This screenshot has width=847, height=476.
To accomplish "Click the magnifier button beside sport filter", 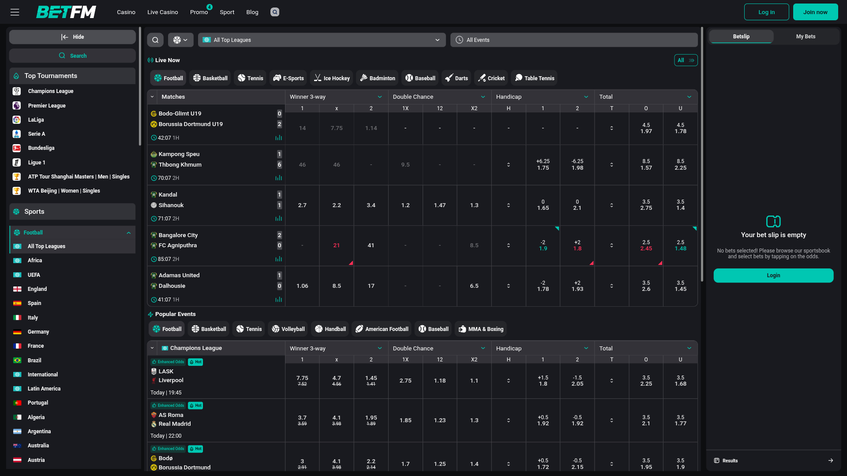I will click(155, 40).
